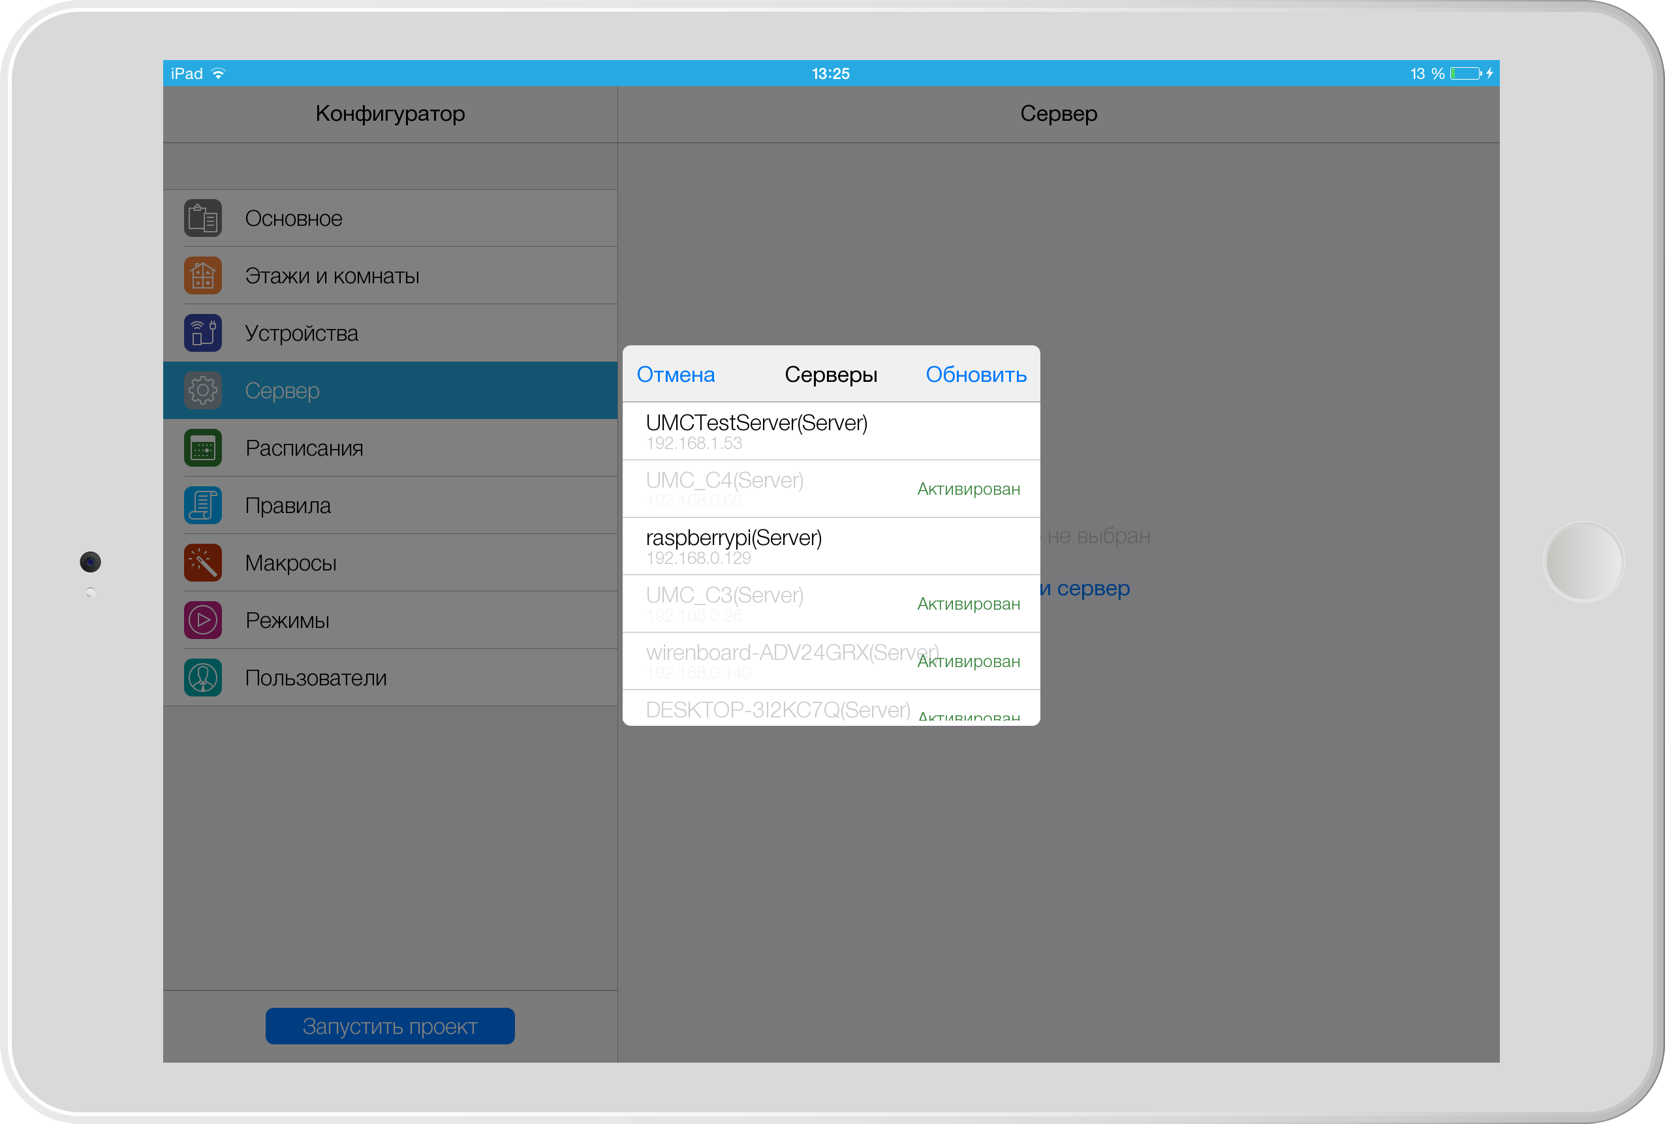
Task: Click the partially hidden сервер link
Action: click(1085, 589)
